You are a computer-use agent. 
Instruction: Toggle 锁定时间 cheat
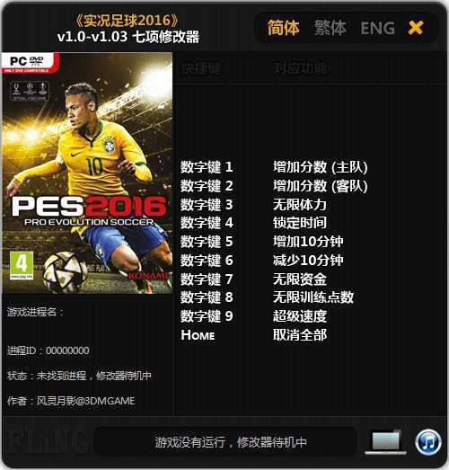point(300,223)
